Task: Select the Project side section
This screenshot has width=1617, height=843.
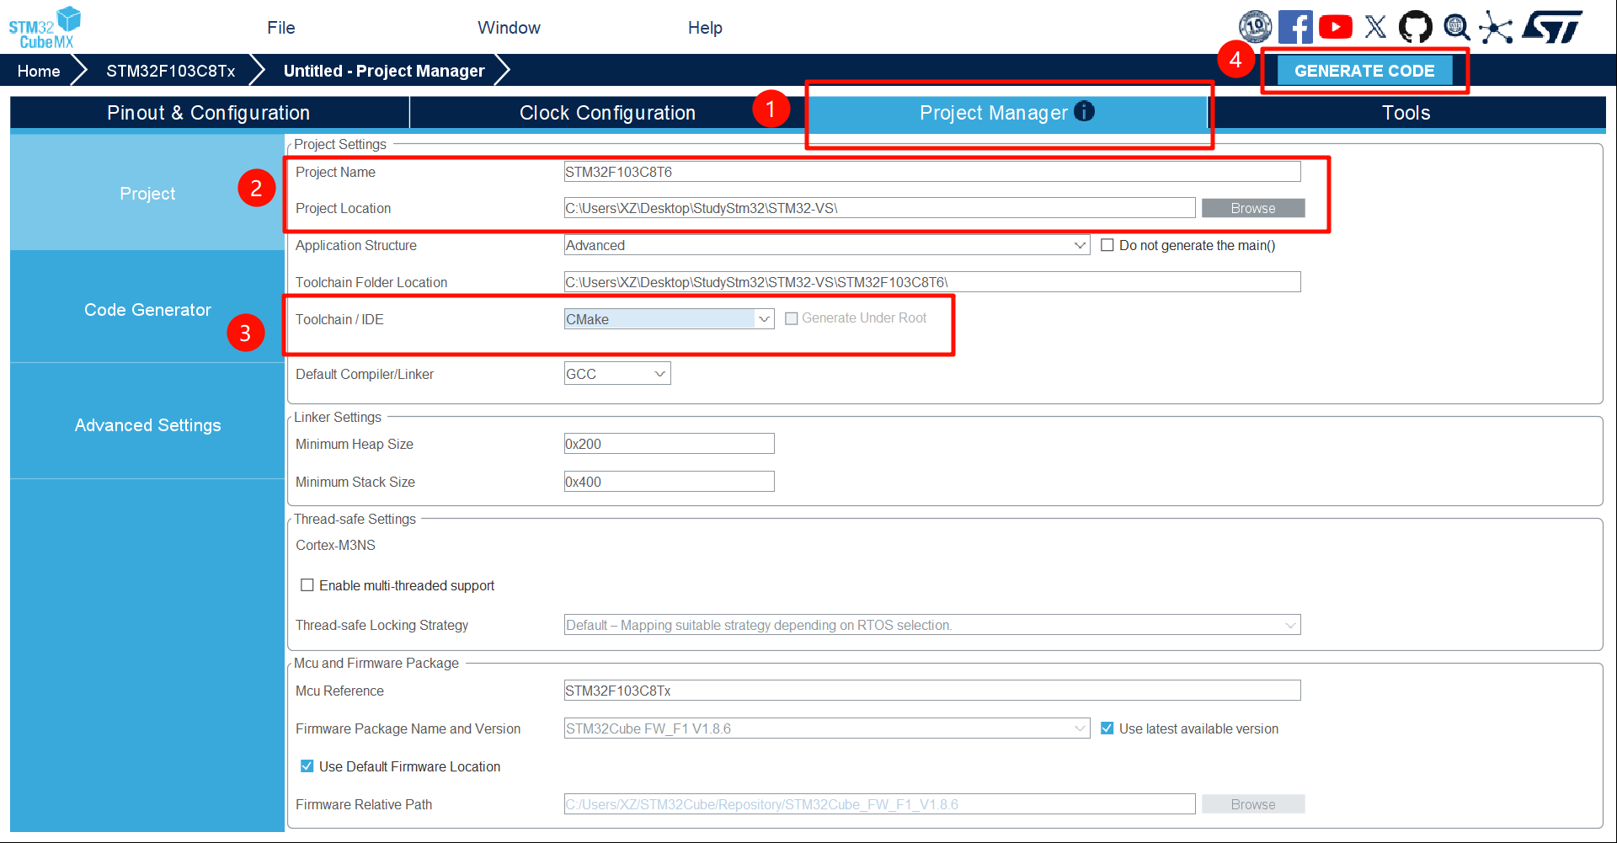Action: coord(147,193)
